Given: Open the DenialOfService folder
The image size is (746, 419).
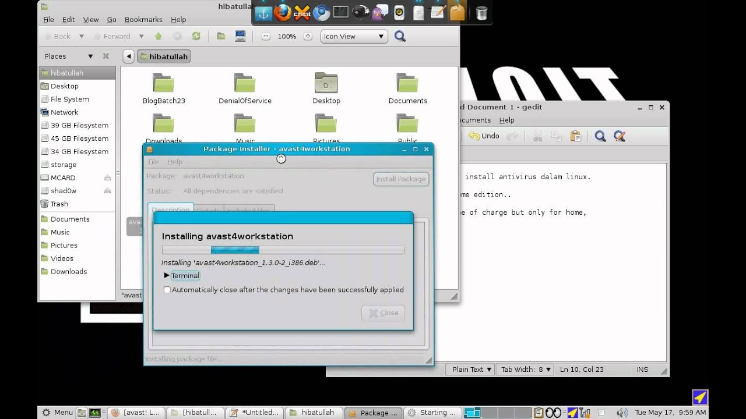Looking at the screenshot, I should (245, 89).
